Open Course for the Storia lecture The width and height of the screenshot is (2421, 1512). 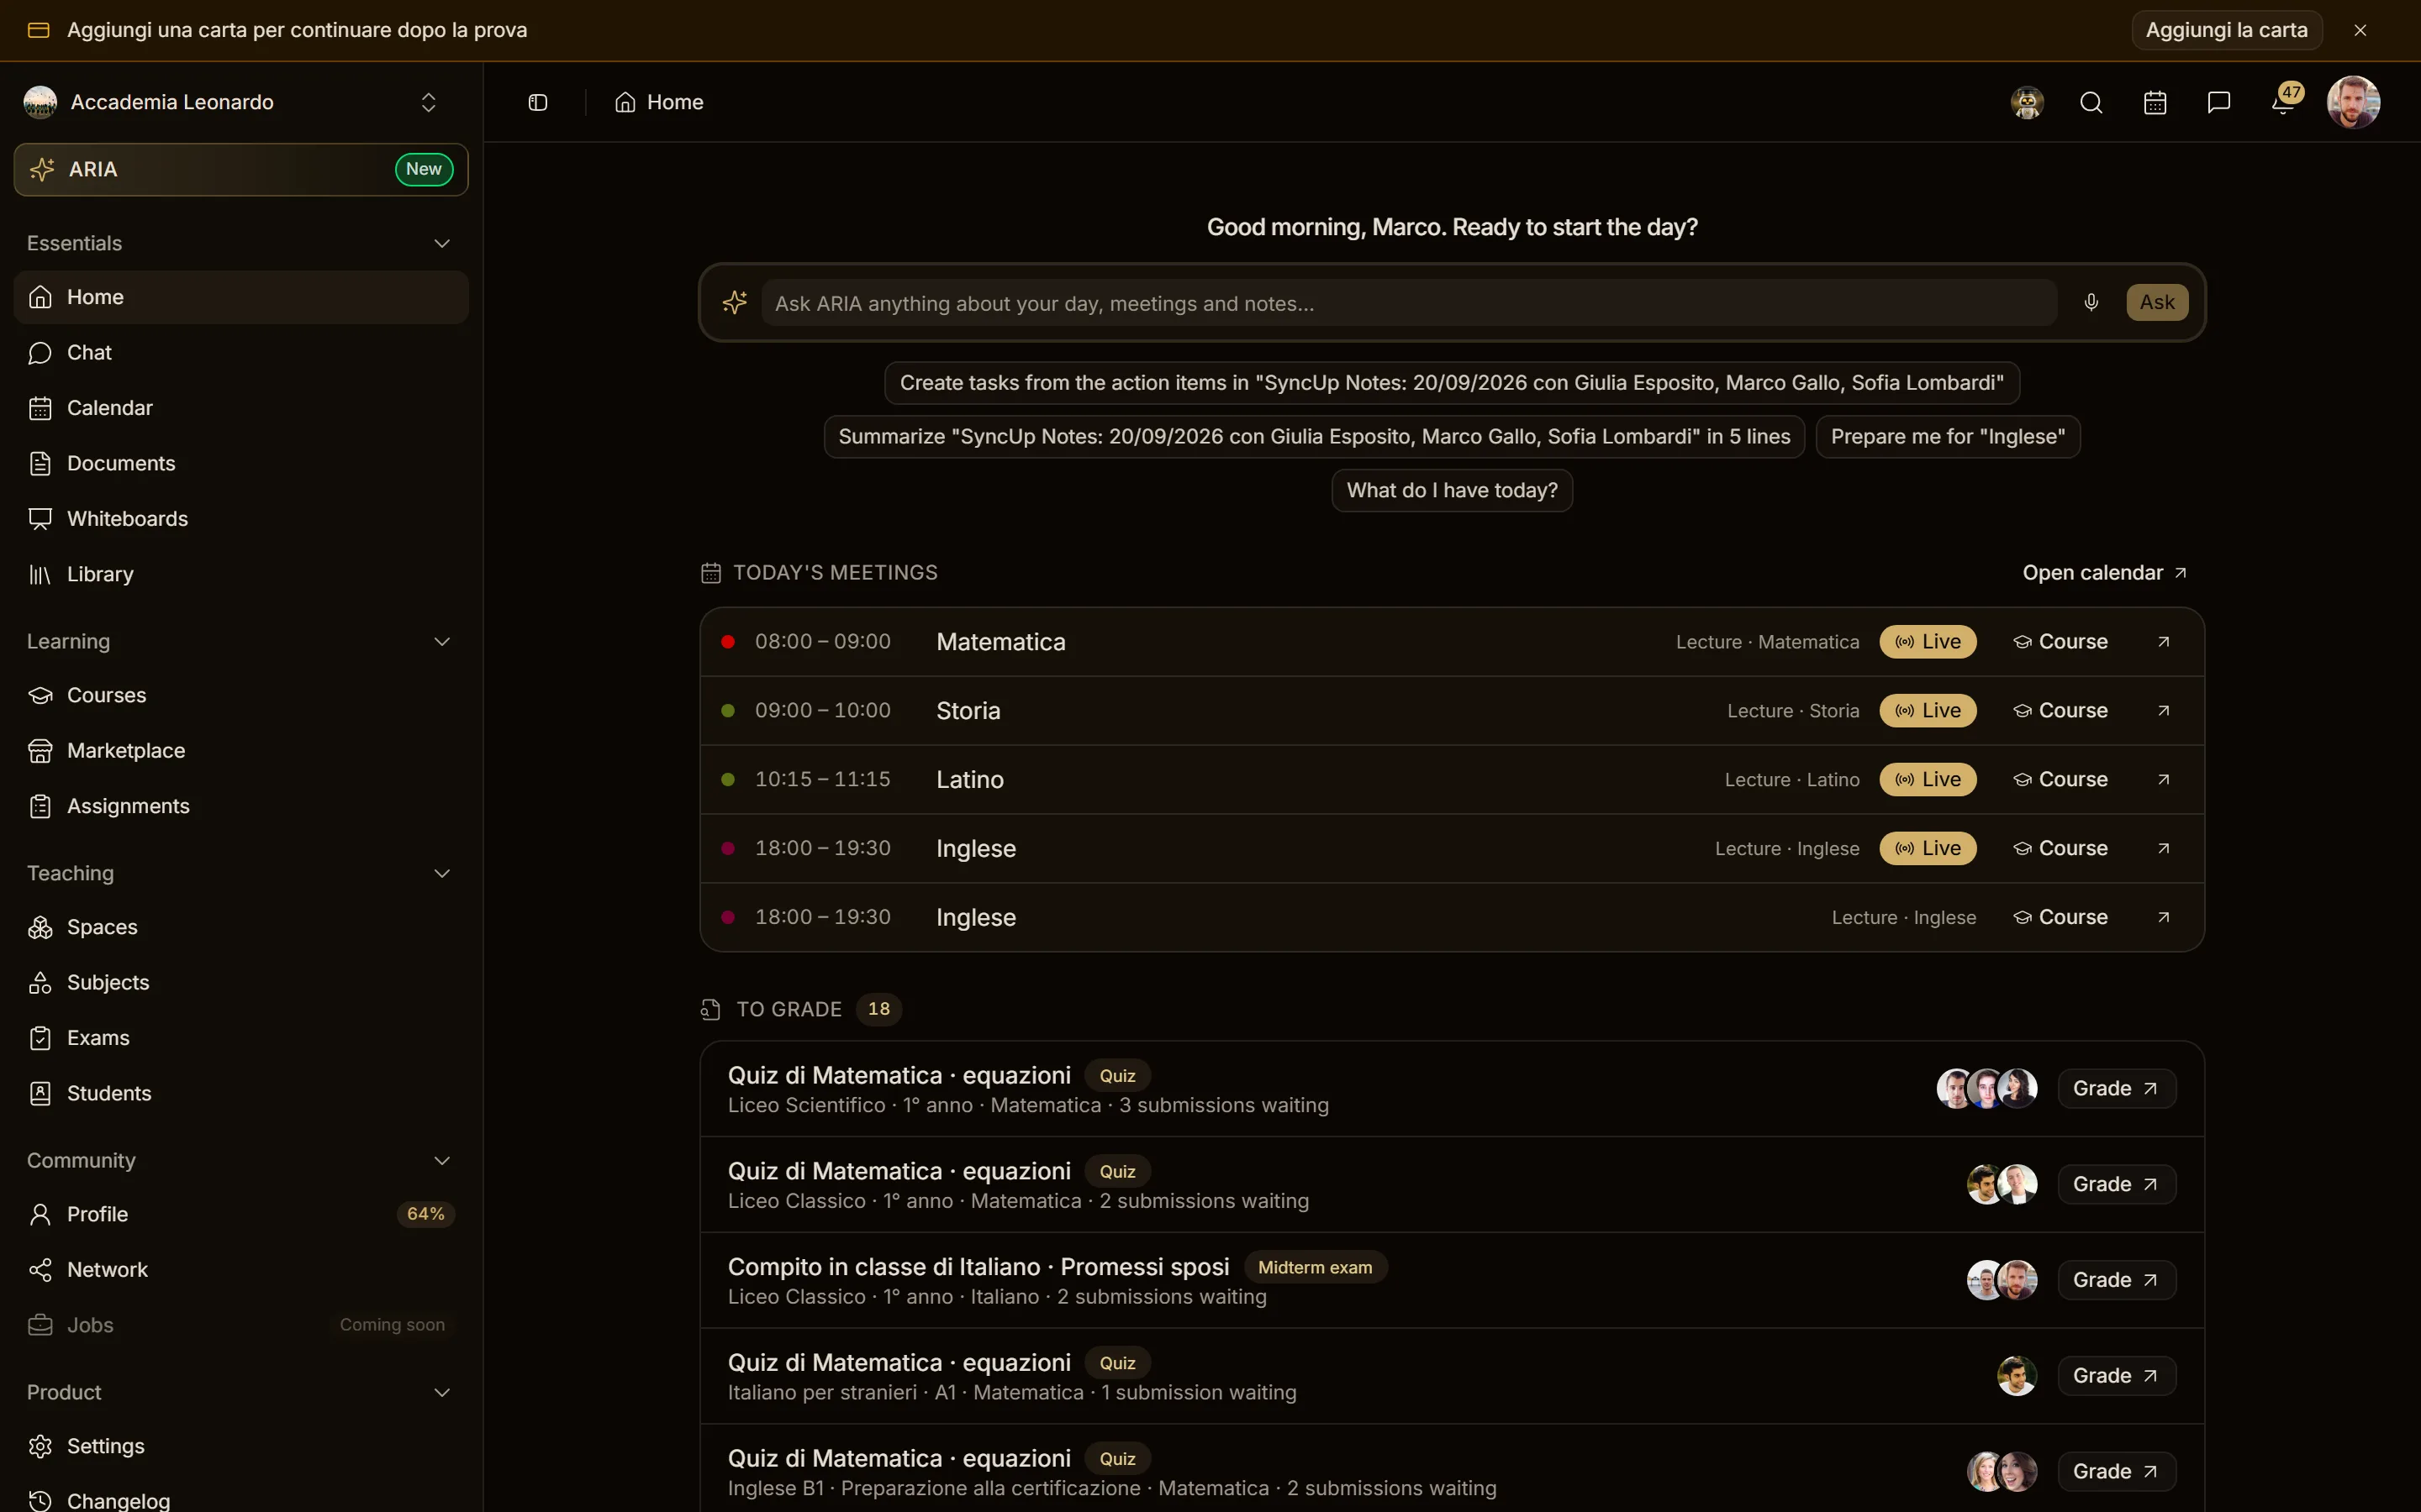point(2060,711)
